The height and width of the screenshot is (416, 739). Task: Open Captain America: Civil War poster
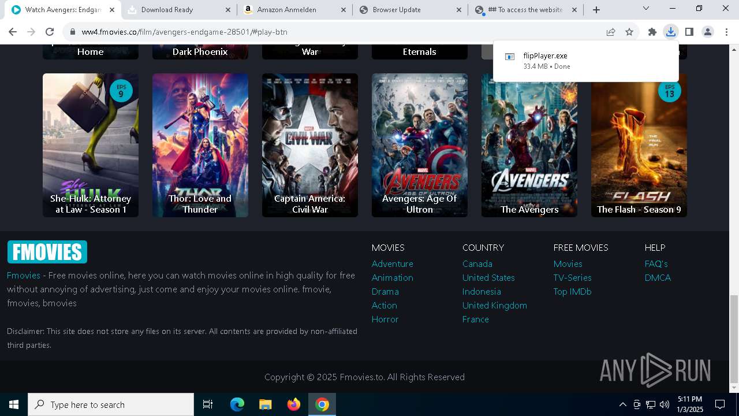[x=310, y=145]
